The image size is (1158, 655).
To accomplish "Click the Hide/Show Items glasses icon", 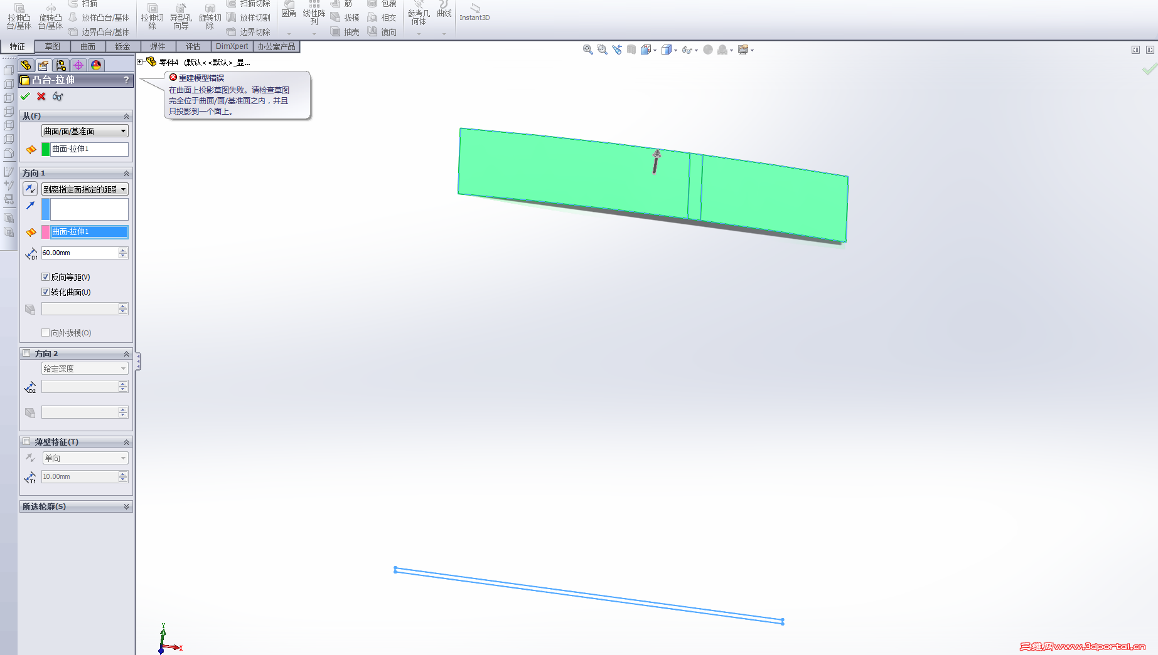I will tap(687, 50).
